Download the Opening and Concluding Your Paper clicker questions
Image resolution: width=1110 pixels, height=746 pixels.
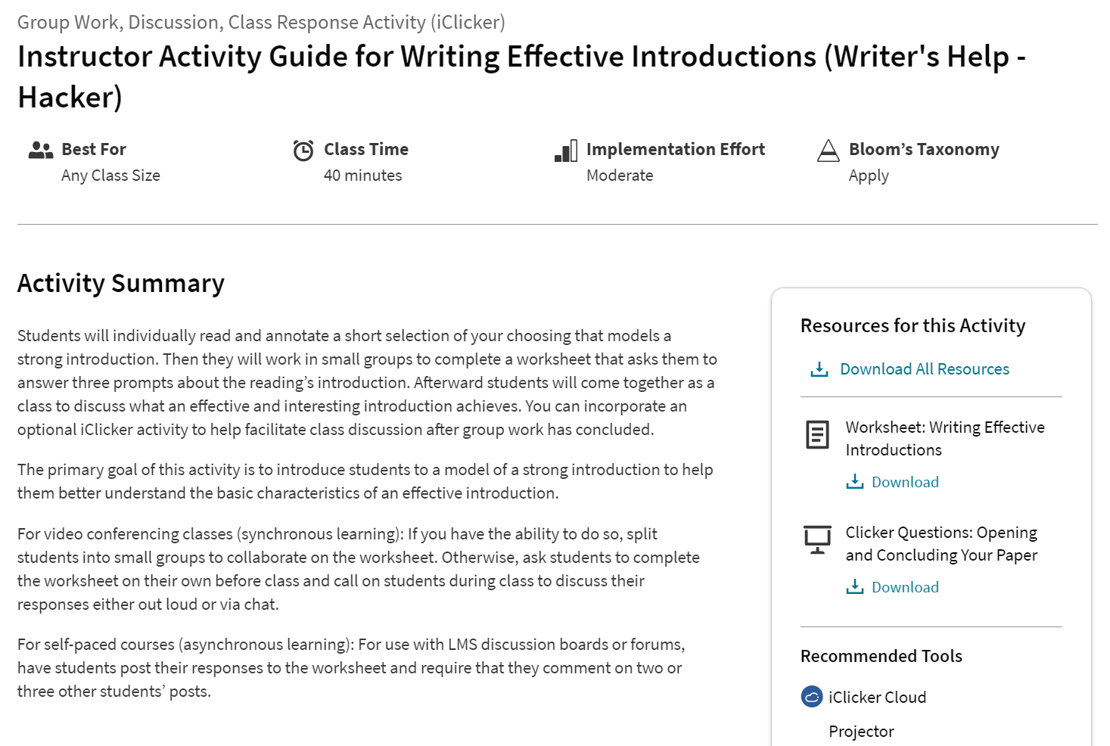905,586
